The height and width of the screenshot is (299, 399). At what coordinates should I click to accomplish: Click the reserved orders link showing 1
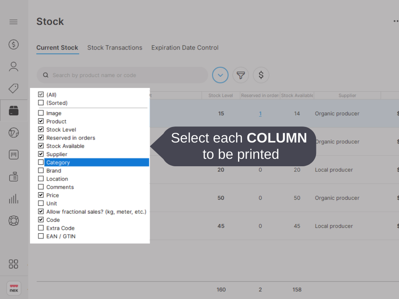(x=260, y=113)
